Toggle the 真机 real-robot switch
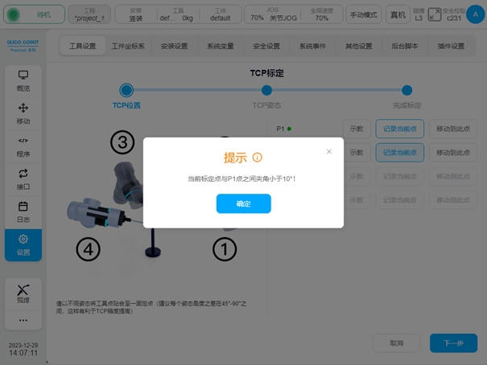The image size is (487, 365). coord(398,14)
